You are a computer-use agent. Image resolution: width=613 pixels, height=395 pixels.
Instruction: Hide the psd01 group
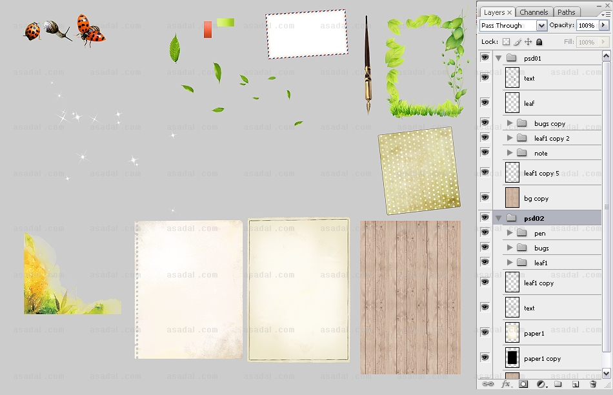[x=485, y=58]
